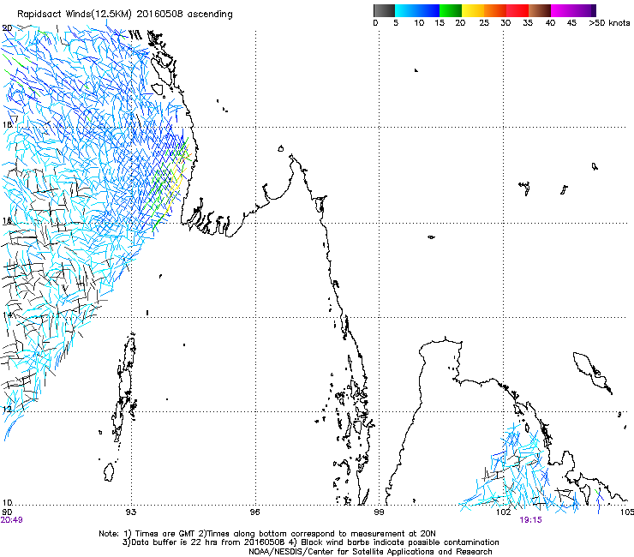Click the longitude label '102' on the bottom axis

pyautogui.click(x=504, y=512)
